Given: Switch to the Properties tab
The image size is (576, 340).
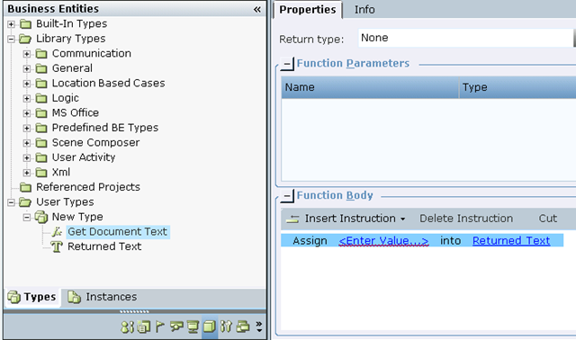Looking at the screenshot, I should click(308, 10).
